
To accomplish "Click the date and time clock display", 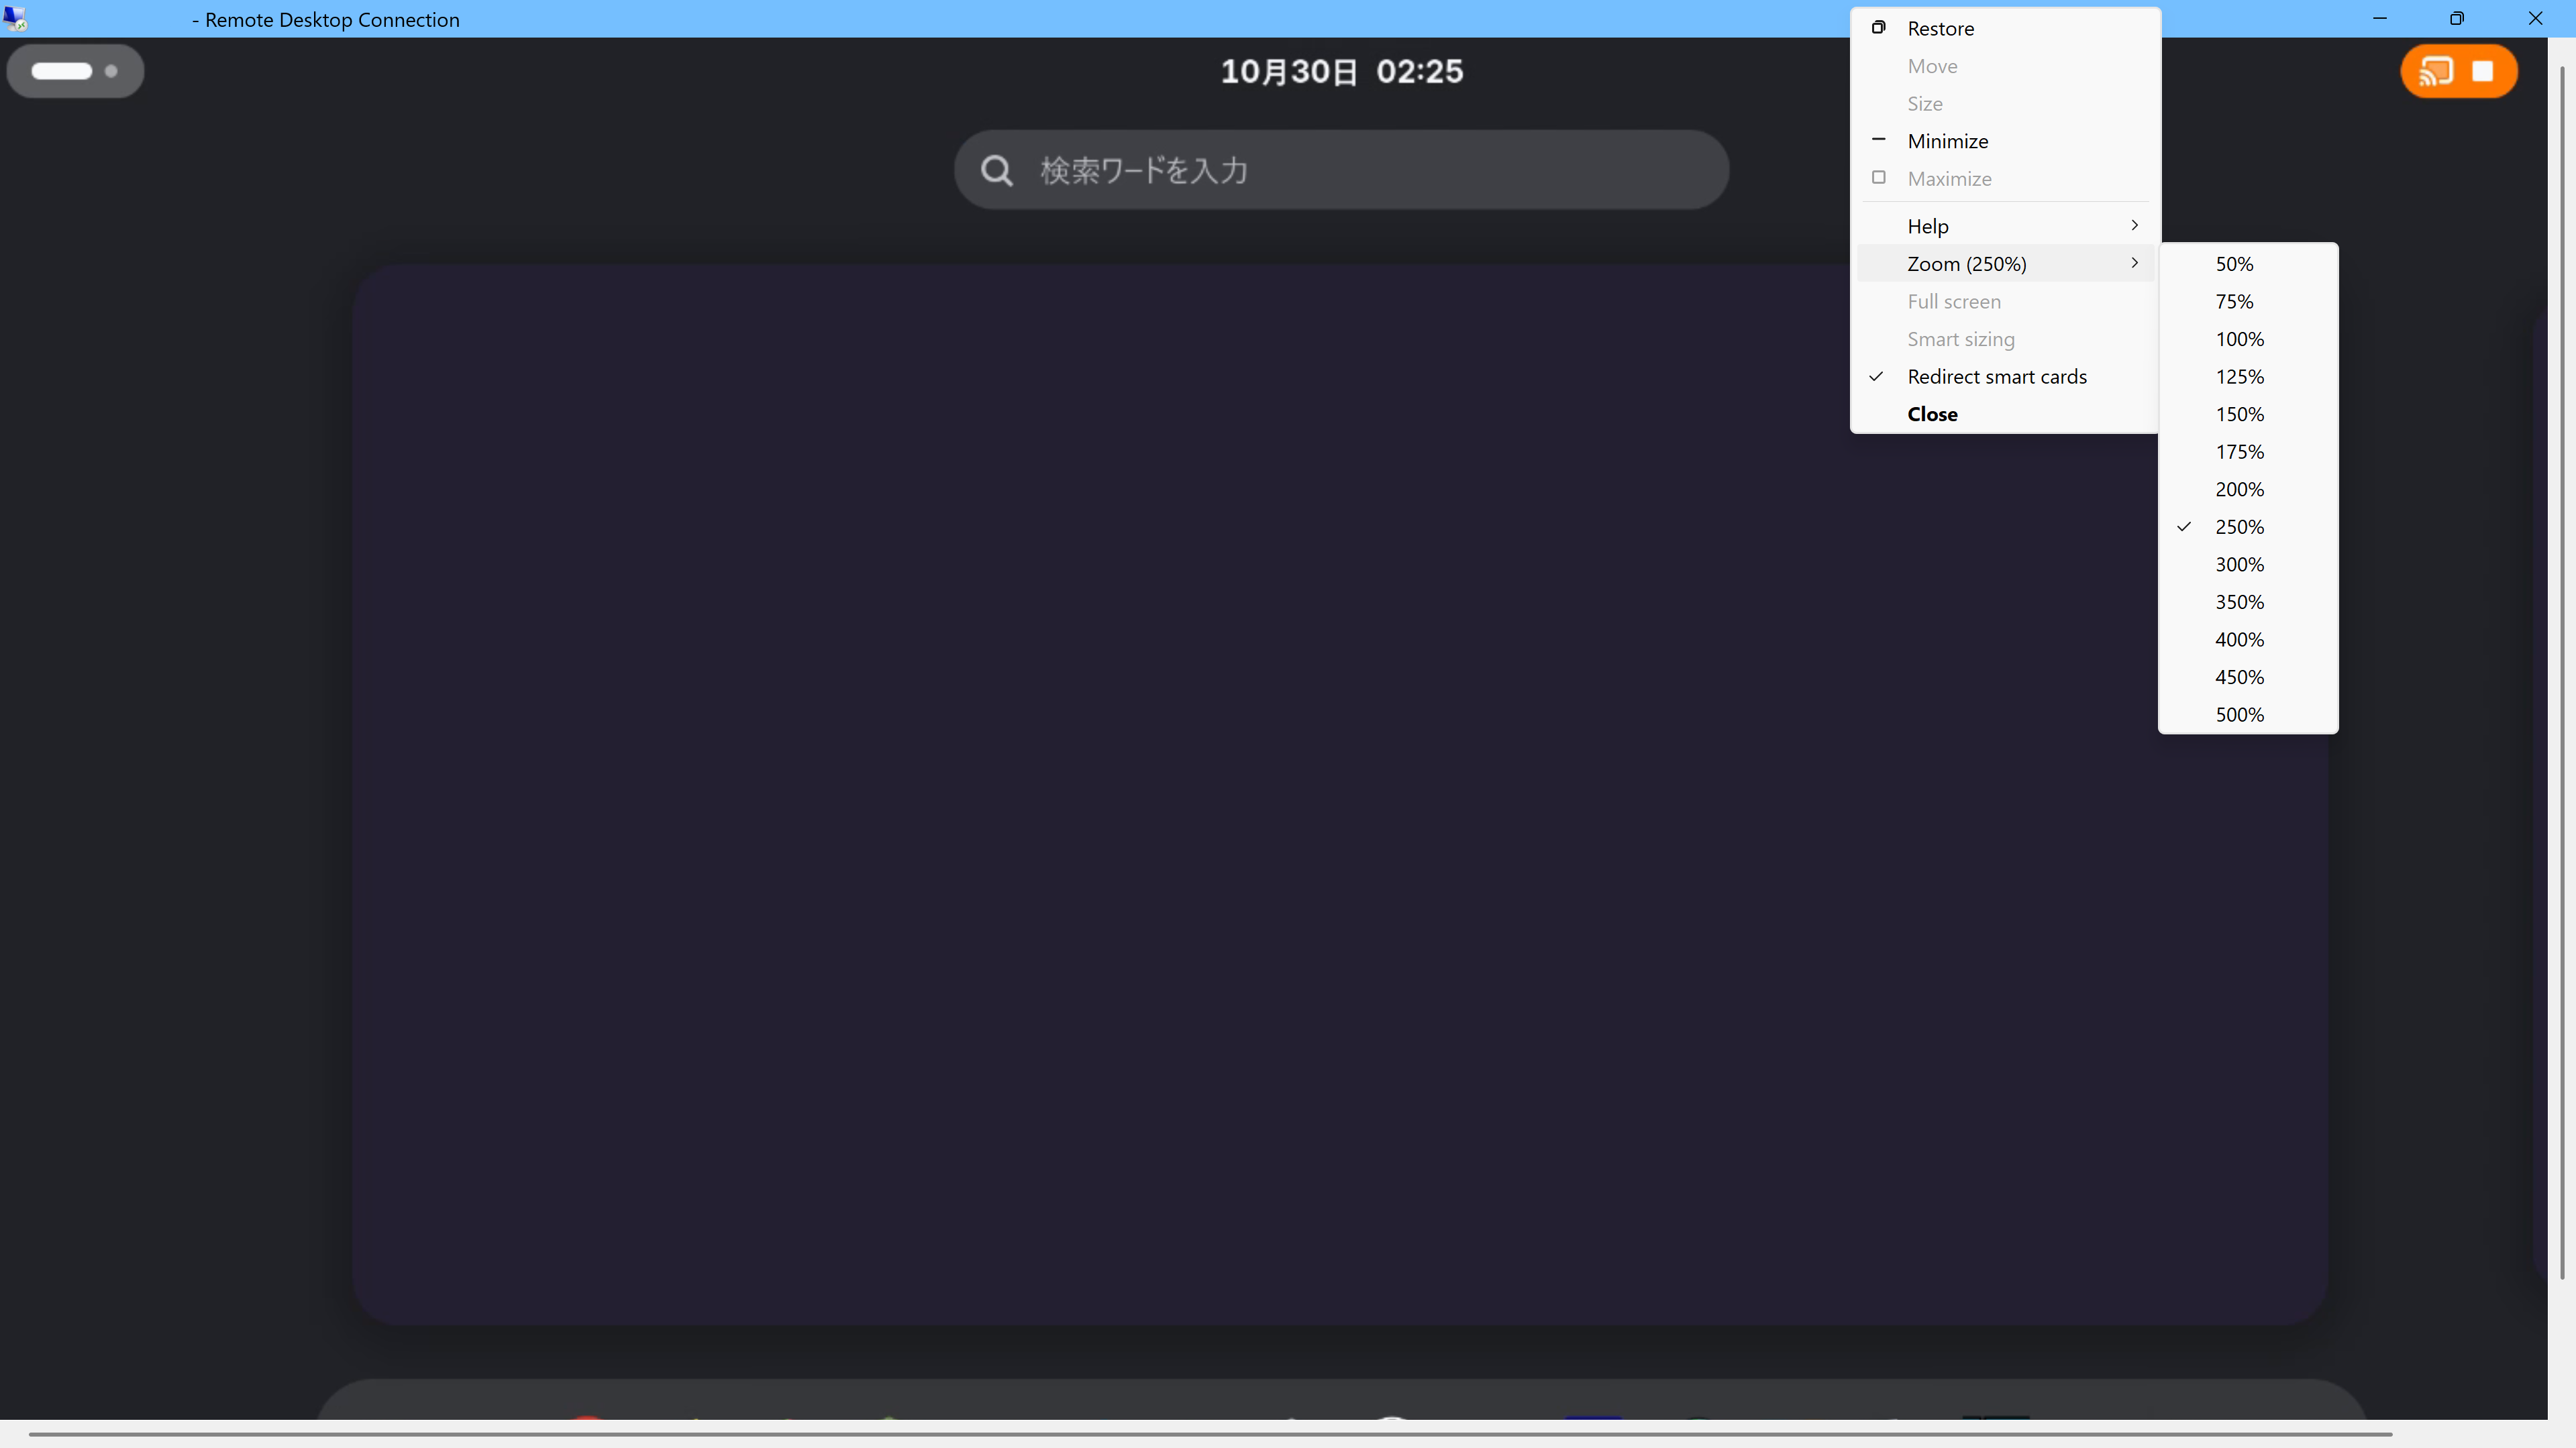I will pos(1341,72).
